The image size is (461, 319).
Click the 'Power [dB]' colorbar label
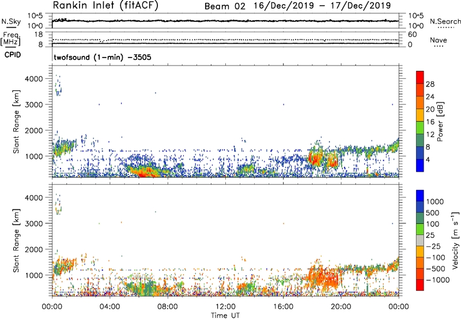[440, 121]
